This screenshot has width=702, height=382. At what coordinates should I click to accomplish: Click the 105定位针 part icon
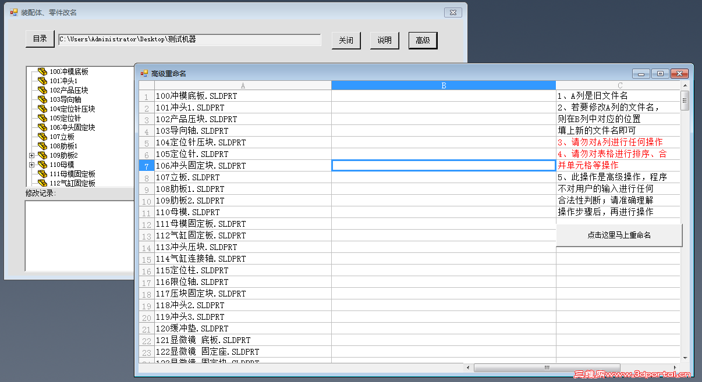tap(42, 118)
